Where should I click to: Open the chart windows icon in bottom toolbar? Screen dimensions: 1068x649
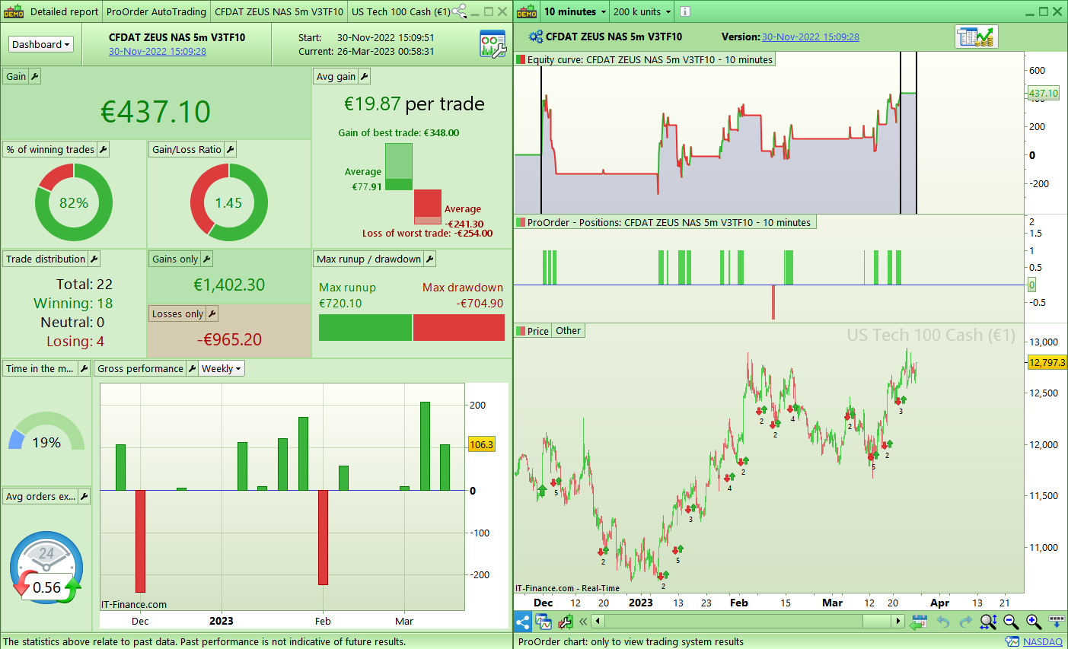coord(544,622)
